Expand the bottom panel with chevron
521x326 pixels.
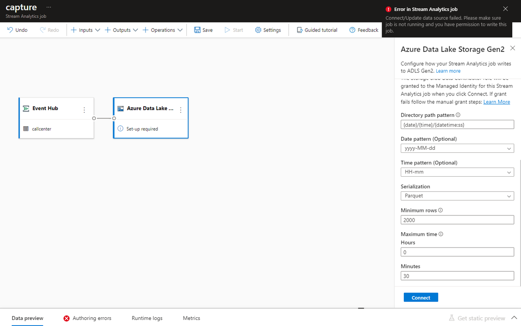[514, 318]
